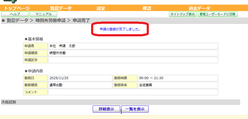Viewport: 248px width, 119px height.
Task: Click the 一覧を表示 button
Action: (135, 109)
